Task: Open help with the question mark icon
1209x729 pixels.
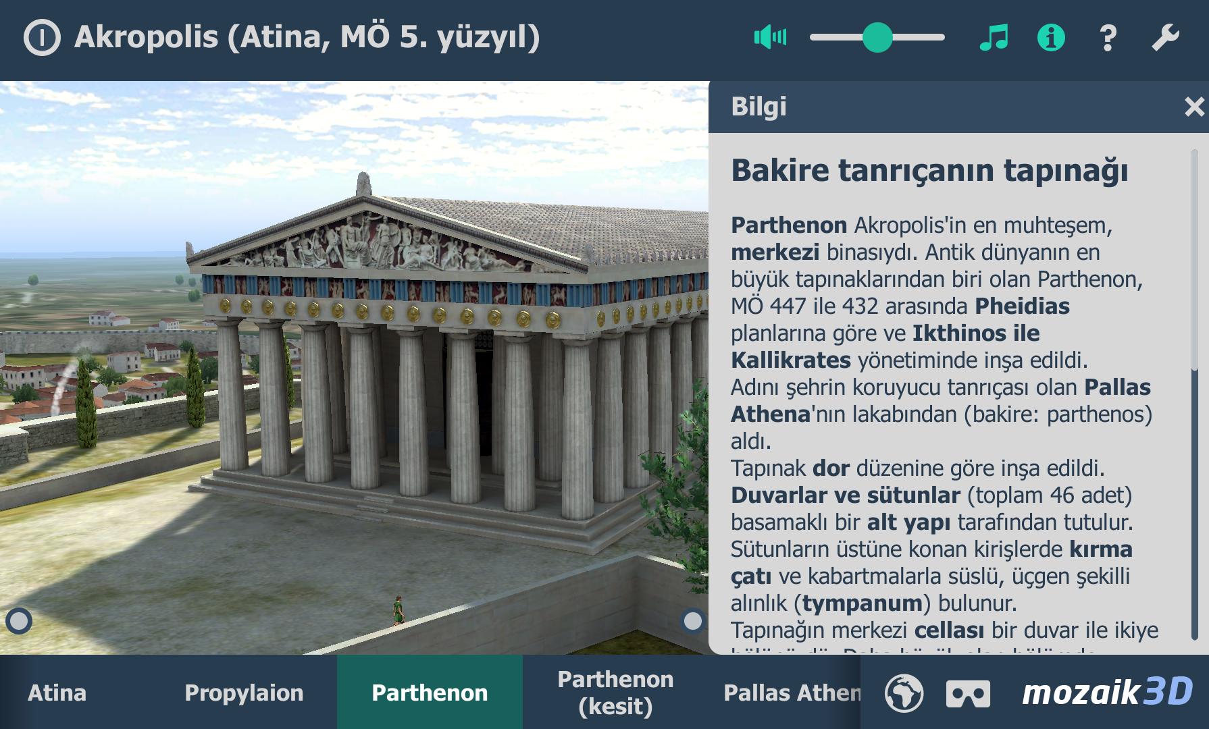Action: 1108,38
